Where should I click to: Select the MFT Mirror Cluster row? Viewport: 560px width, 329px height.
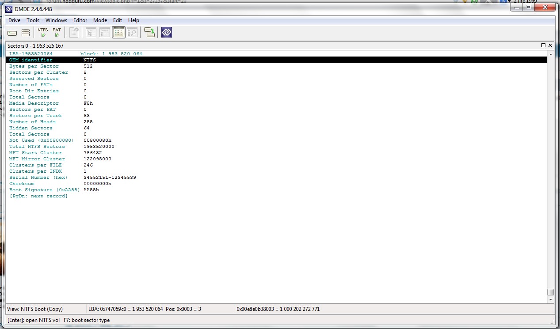point(277,159)
